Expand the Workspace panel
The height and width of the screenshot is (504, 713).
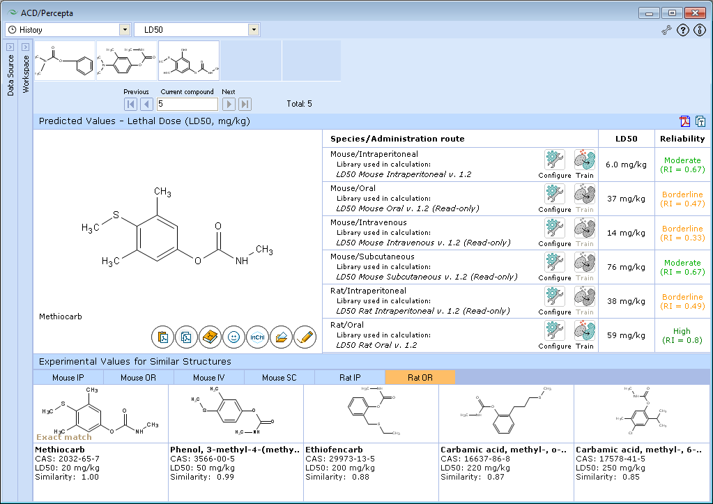26,47
